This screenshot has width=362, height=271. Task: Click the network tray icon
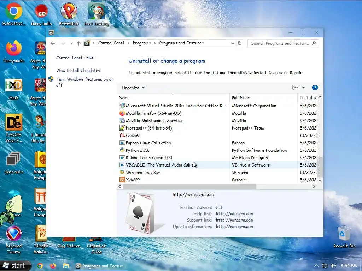[x=325, y=266]
